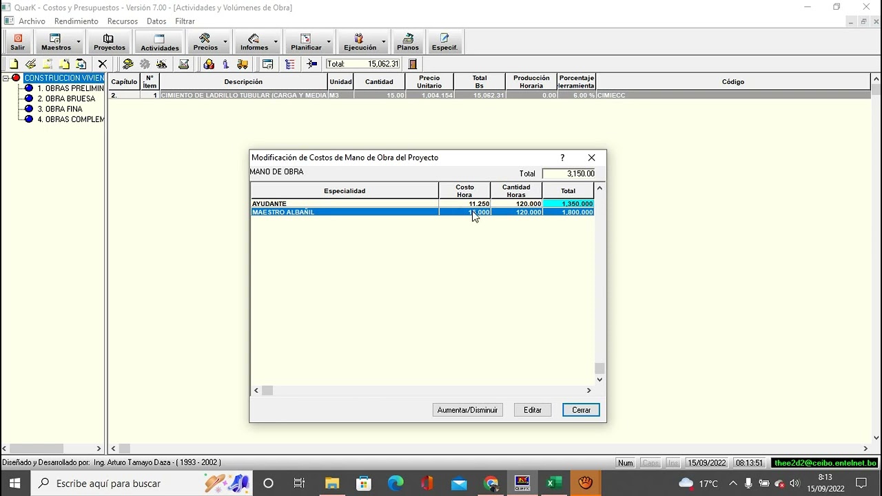Select 4. OBRAS COMPLEM tree item
Image resolution: width=882 pixels, height=496 pixels.
tap(70, 119)
